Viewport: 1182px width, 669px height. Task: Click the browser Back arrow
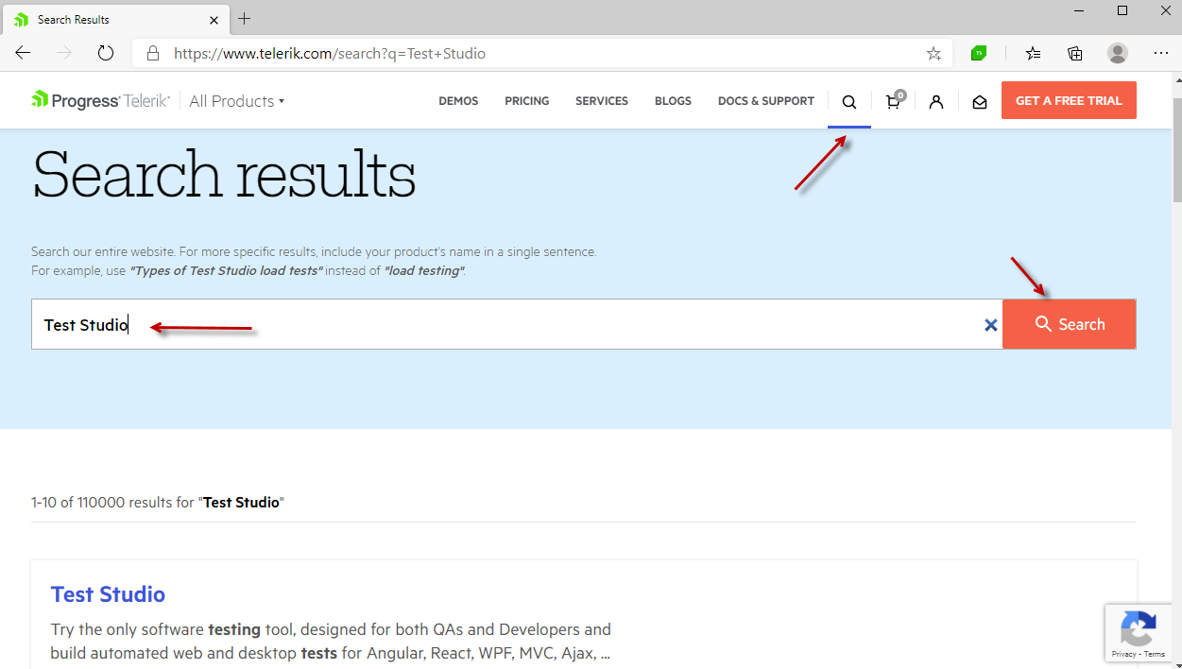(x=23, y=54)
